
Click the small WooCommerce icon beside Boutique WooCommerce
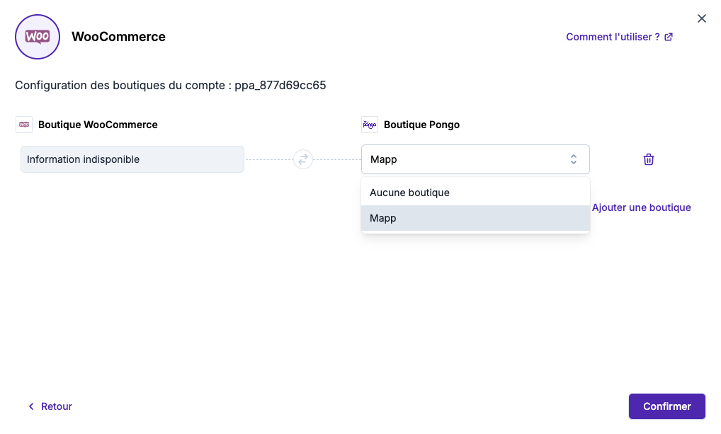tap(24, 125)
